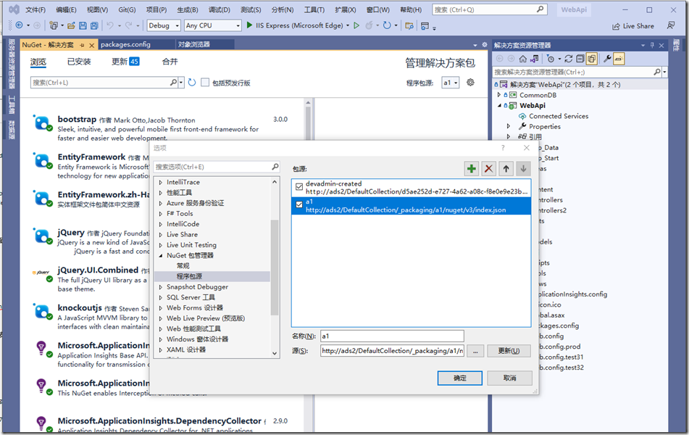689x435 pixels.
Task: Open NuGet settings gear beside package source
Action: [x=470, y=82]
